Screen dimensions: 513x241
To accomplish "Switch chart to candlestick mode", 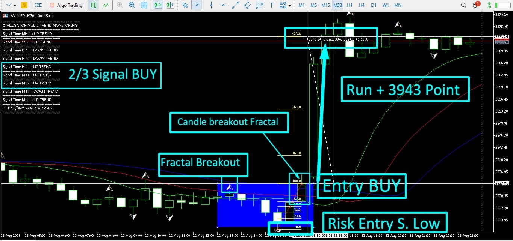I will point(94,5).
